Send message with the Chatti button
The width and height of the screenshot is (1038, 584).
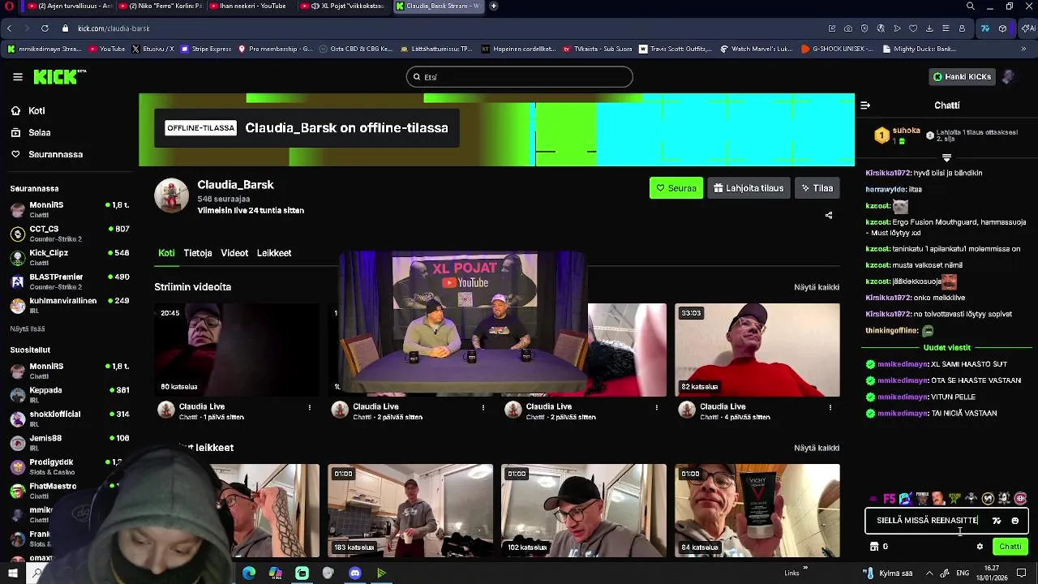point(1010,547)
